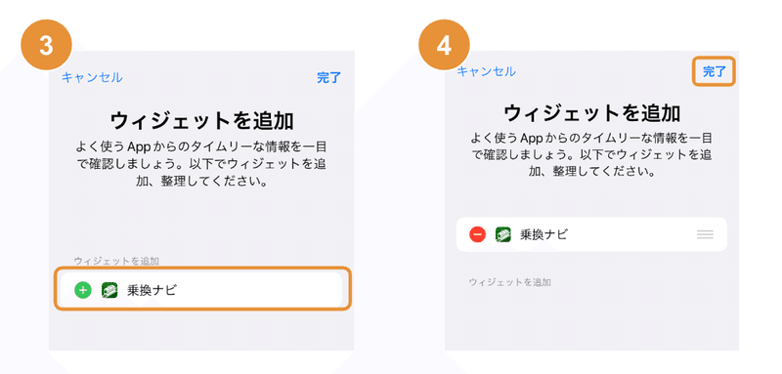Image resolution: width=782 pixels, height=374 pixels.
Task: Select the 乗換ナビ label in the added widgets list
Action: click(544, 234)
